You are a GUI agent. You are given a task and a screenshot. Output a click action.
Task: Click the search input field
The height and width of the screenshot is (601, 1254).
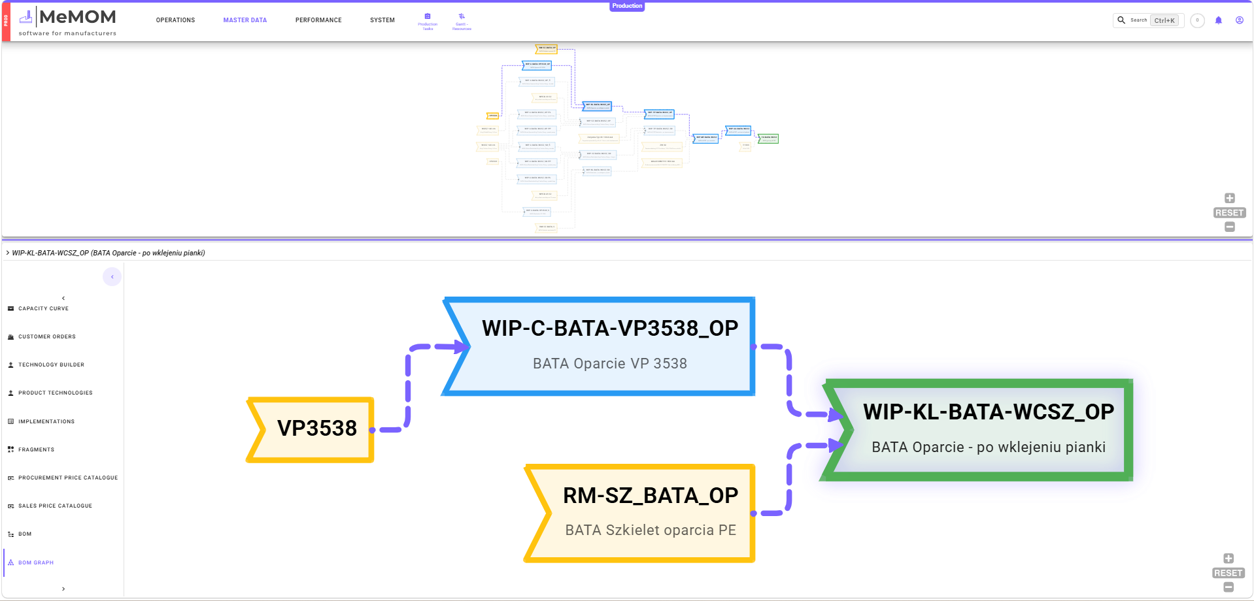coord(1149,20)
